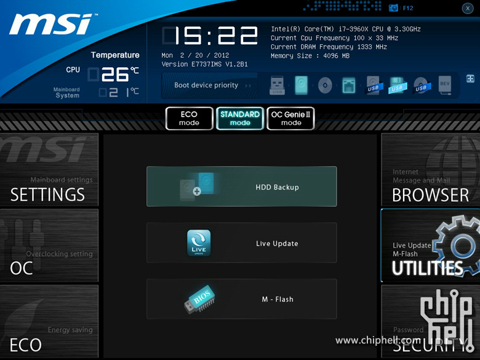Viewport: 480px width, 360px height.
Task: Select the network boot device icon
Action: [349, 85]
